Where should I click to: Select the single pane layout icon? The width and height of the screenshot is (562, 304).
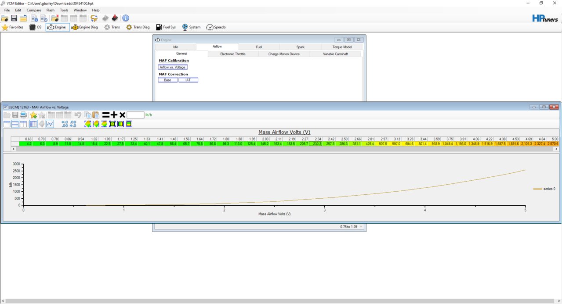click(x=7, y=124)
